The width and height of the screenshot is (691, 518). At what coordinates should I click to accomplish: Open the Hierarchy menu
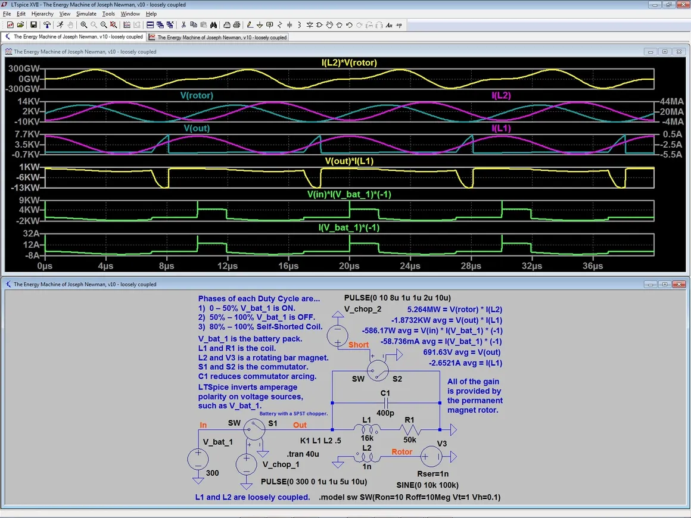(42, 14)
